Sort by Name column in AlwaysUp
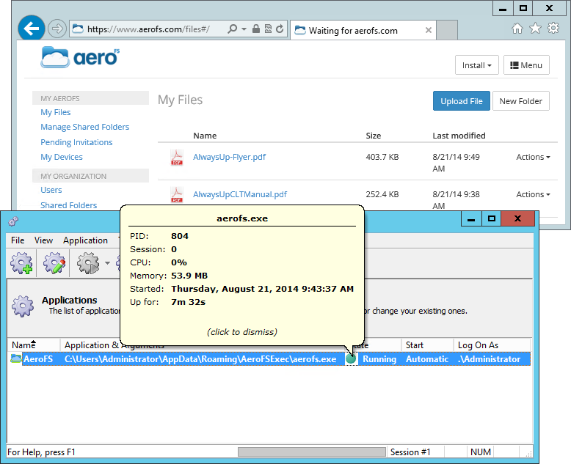Image resolution: width=571 pixels, height=464 pixels. pos(34,345)
